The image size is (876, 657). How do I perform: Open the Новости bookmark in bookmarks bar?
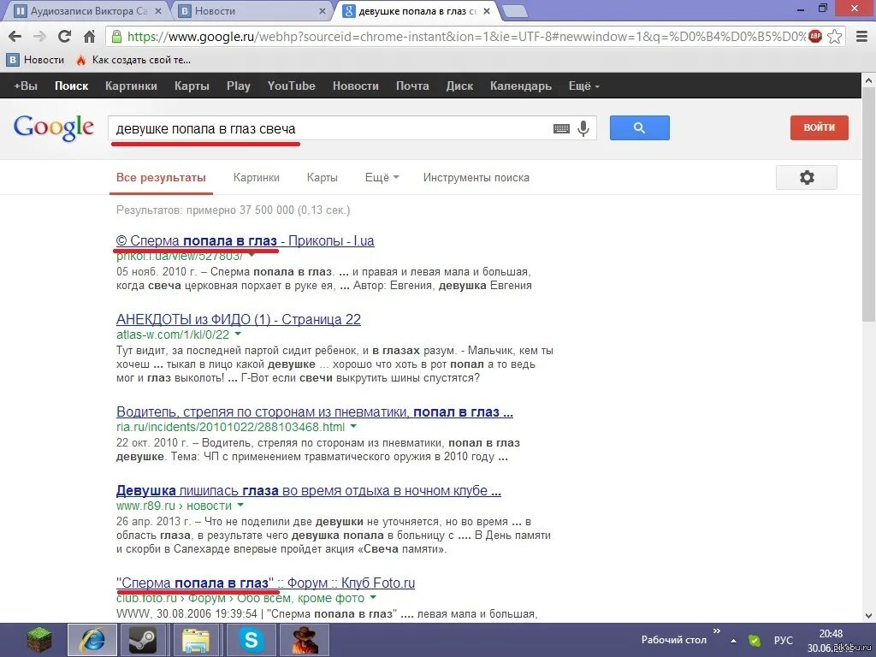coord(36,60)
